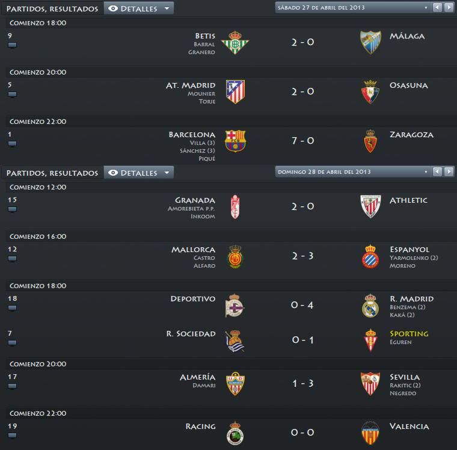
Task: Select the Barcelona crest icon
Action: pos(235,141)
